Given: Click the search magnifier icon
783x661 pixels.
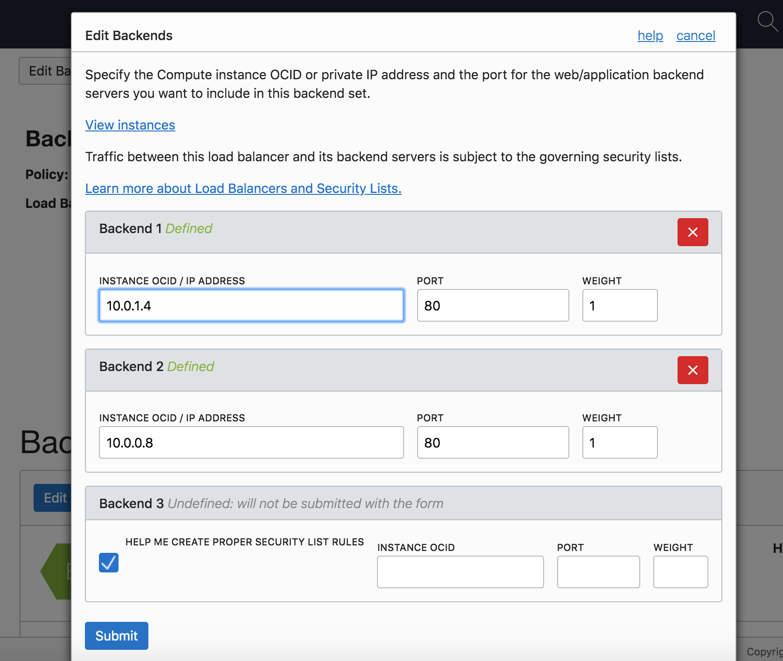Looking at the screenshot, I should [767, 21].
